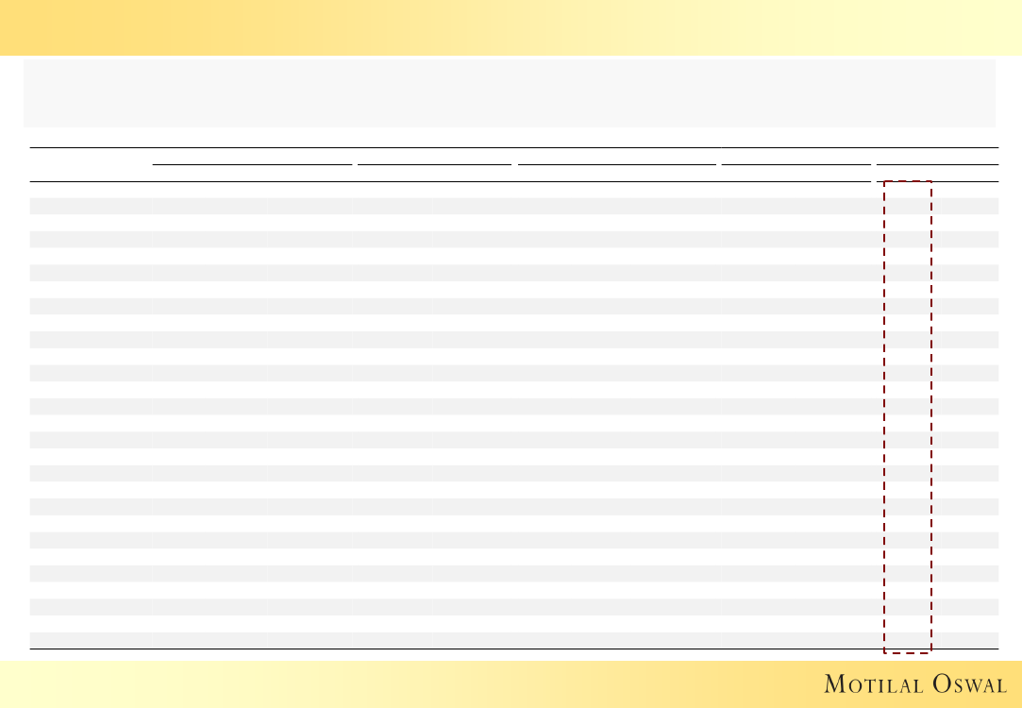Click the yellow header banner at top
This screenshot has height=708, width=1022.
pyautogui.click(x=511, y=27)
